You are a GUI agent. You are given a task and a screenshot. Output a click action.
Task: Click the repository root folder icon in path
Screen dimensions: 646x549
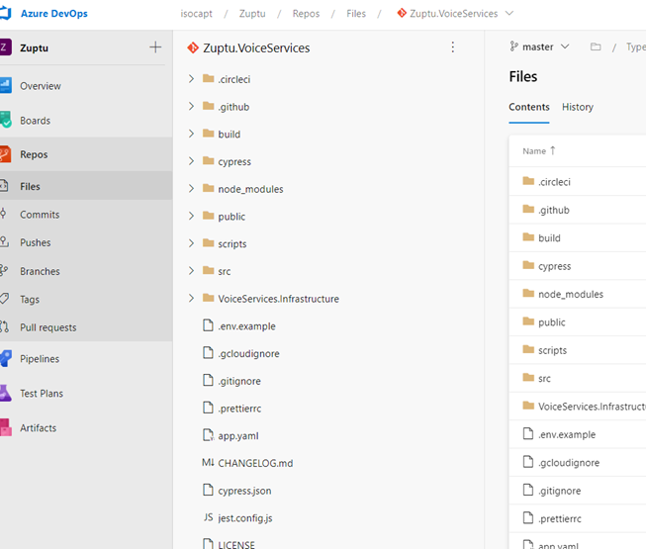(x=596, y=46)
